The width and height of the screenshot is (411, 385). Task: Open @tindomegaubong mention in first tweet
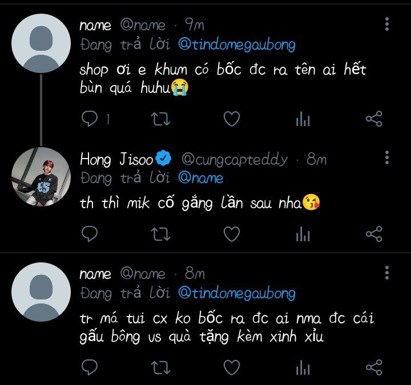pos(237,44)
